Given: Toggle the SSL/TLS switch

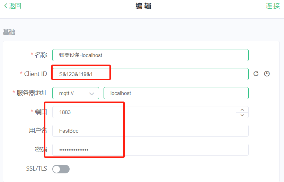Looking at the screenshot, I should pos(61,169).
